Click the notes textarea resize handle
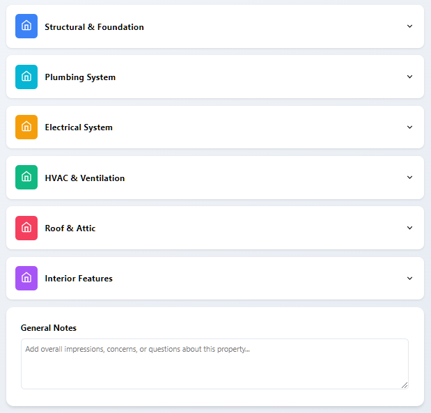 tap(405, 384)
